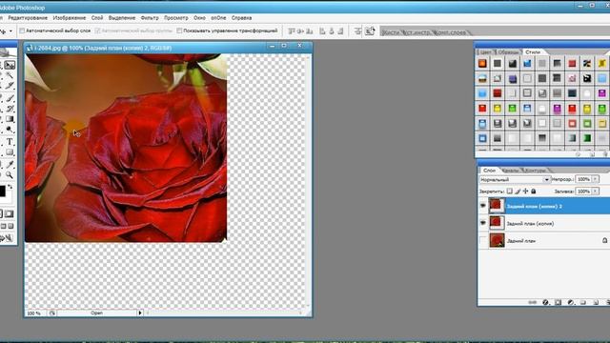This screenshot has height=343, width=610.
Task: Select the Healing/Slice knife tool below Magic Wand
Action: click(x=10, y=85)
